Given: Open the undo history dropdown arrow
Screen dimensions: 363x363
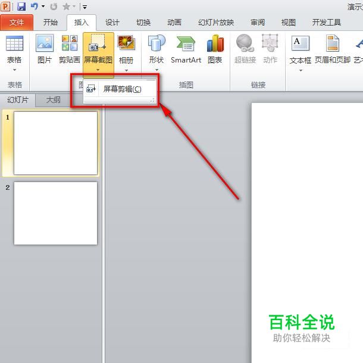Looking at the screenshot, I should point(43,7).
